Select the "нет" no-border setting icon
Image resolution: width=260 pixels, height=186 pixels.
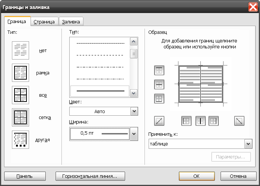tap(20, 50)
